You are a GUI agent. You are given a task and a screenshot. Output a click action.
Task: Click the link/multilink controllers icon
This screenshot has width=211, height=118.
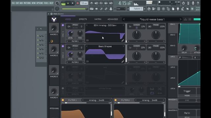click(106, 9)
